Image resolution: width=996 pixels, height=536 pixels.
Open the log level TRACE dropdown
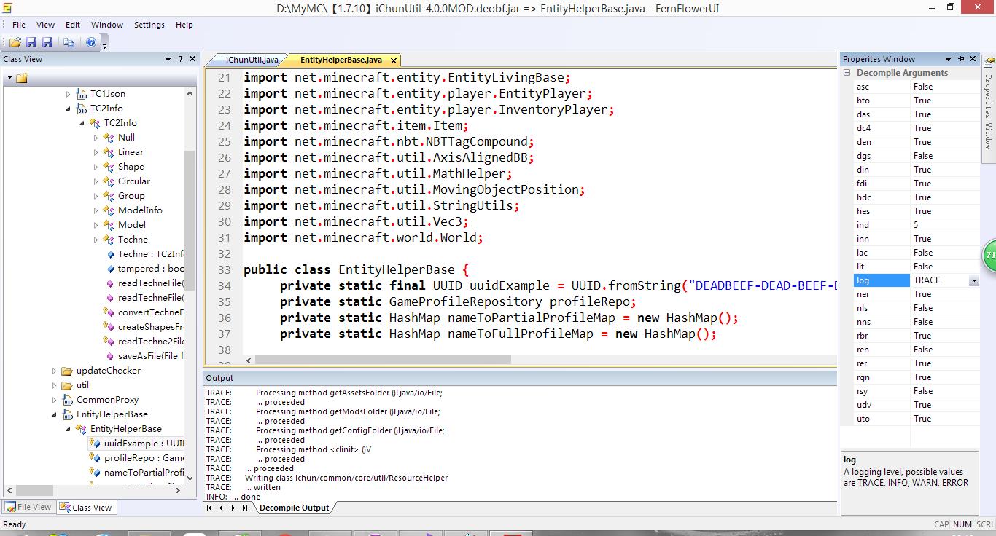tap(973, 280)
